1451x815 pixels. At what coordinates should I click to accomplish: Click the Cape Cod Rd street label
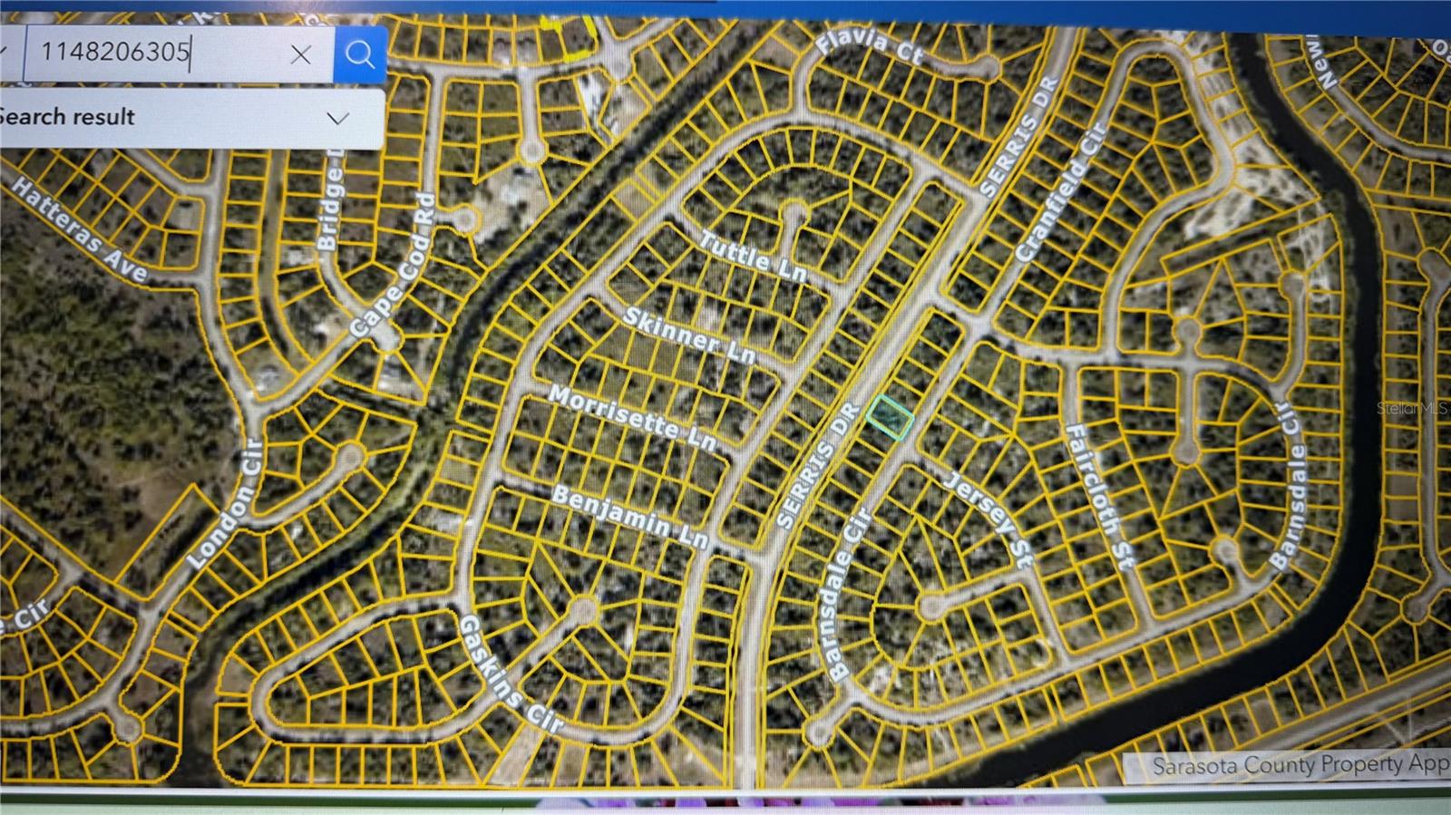click(394, 266)
